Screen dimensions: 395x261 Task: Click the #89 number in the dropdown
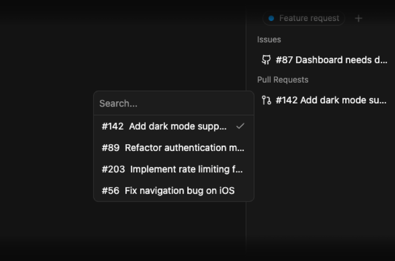[x=110, y=148]
